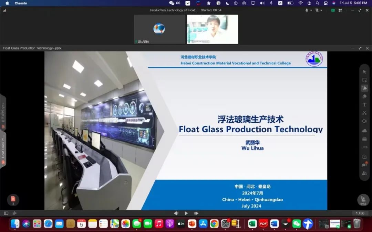Go to the previous slide
372x232 pixels.
pos(176,213)
